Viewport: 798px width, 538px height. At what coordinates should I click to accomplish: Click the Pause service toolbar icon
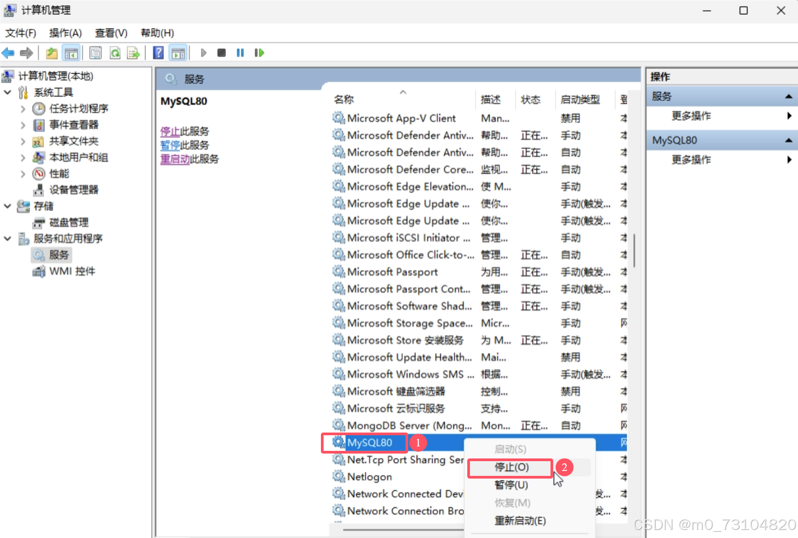(240, 53)
